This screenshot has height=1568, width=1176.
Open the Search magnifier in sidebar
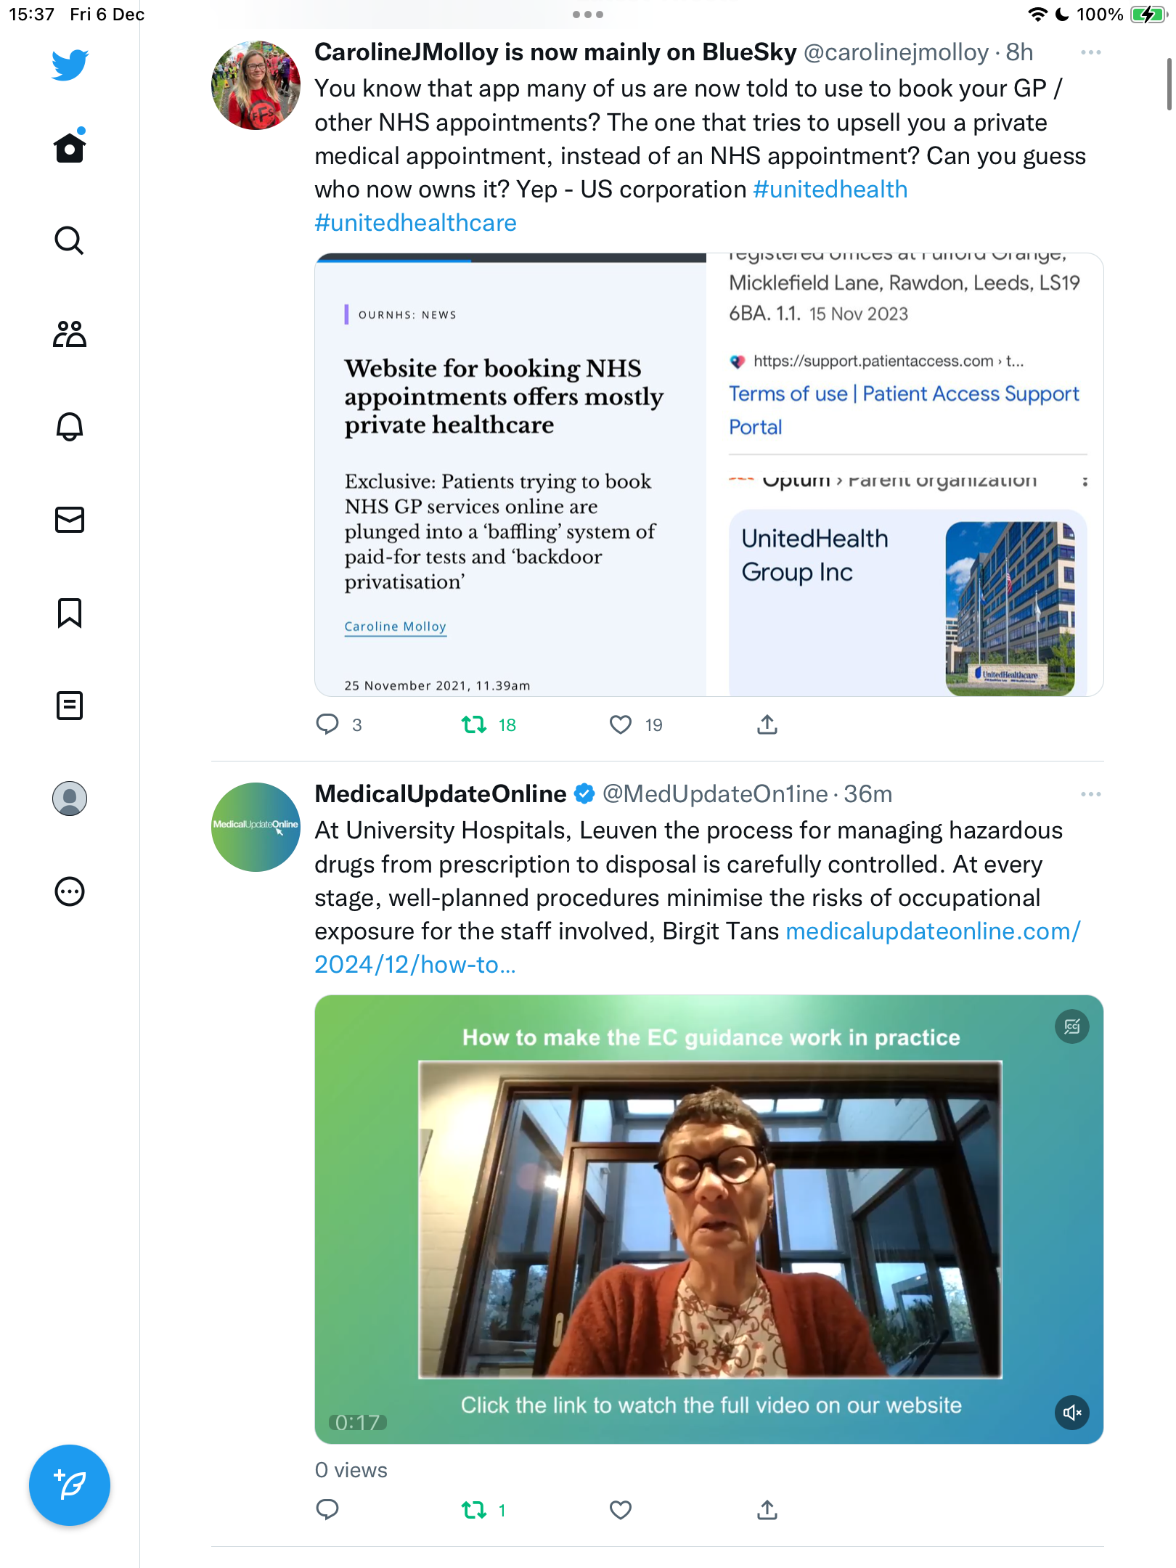tap(70, 240)
